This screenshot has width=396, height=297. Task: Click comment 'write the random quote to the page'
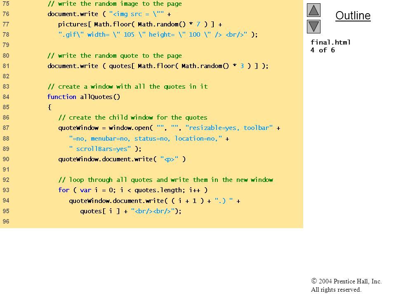point(115,56)
